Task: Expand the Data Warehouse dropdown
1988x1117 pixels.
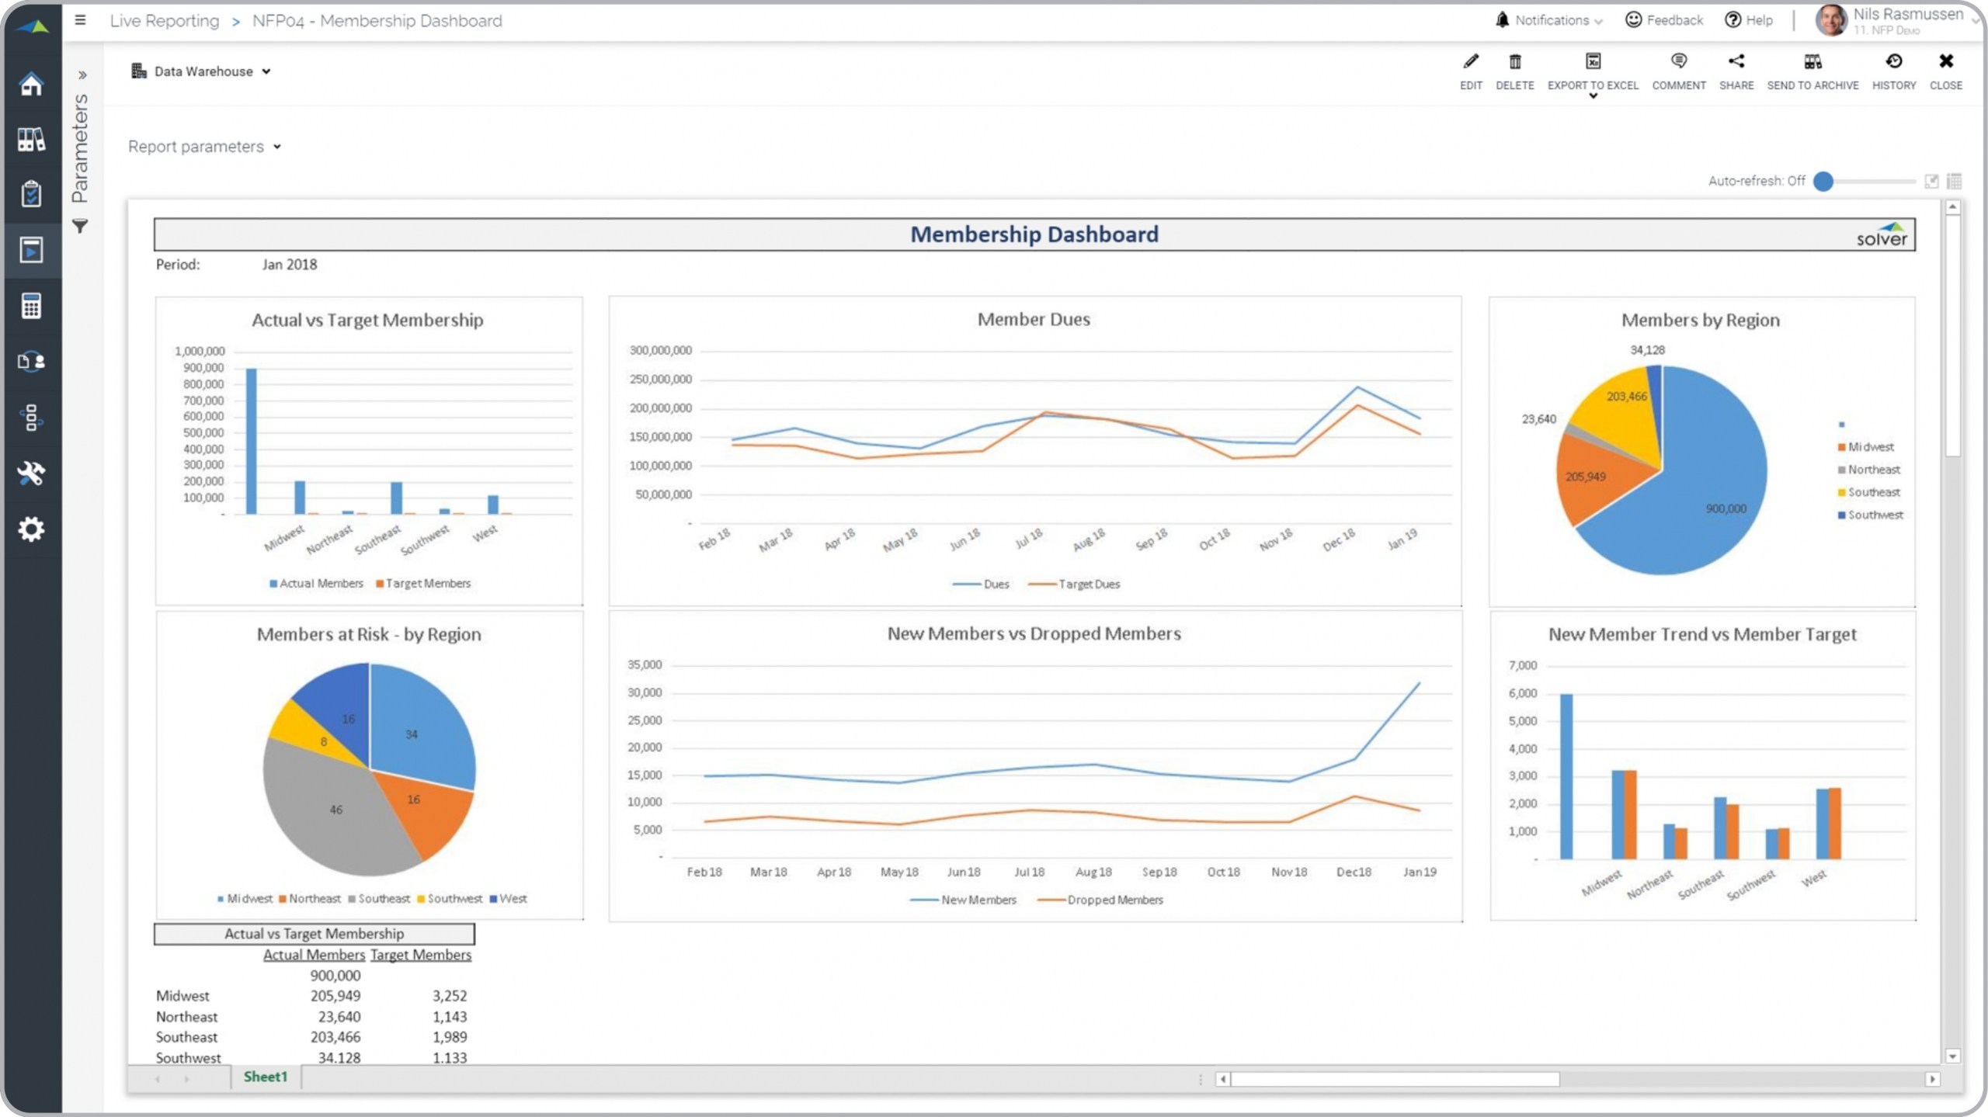Action: pos(202,71)
